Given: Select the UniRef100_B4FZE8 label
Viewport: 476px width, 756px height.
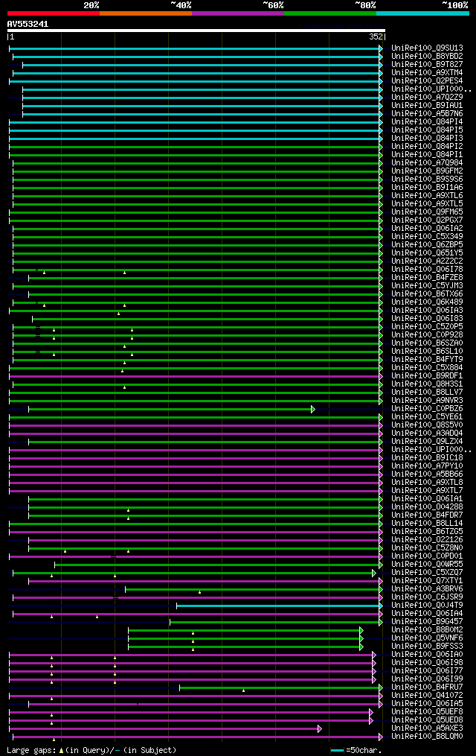Looking at the screenshot, I should [x=427, y=278].
